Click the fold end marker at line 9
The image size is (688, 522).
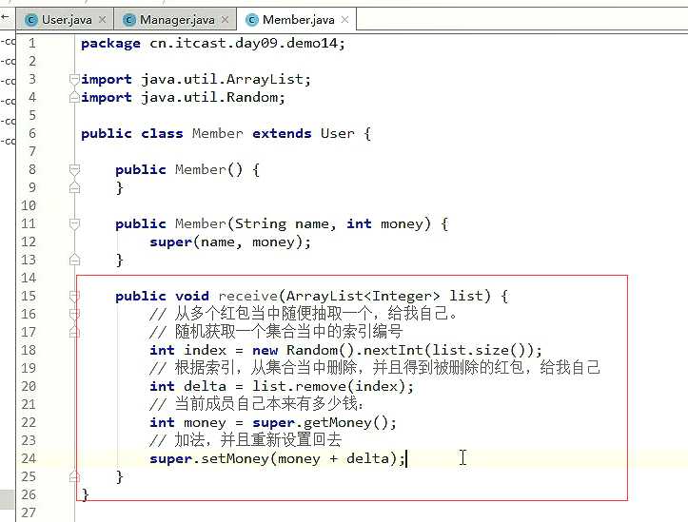[x=74, y=187]
